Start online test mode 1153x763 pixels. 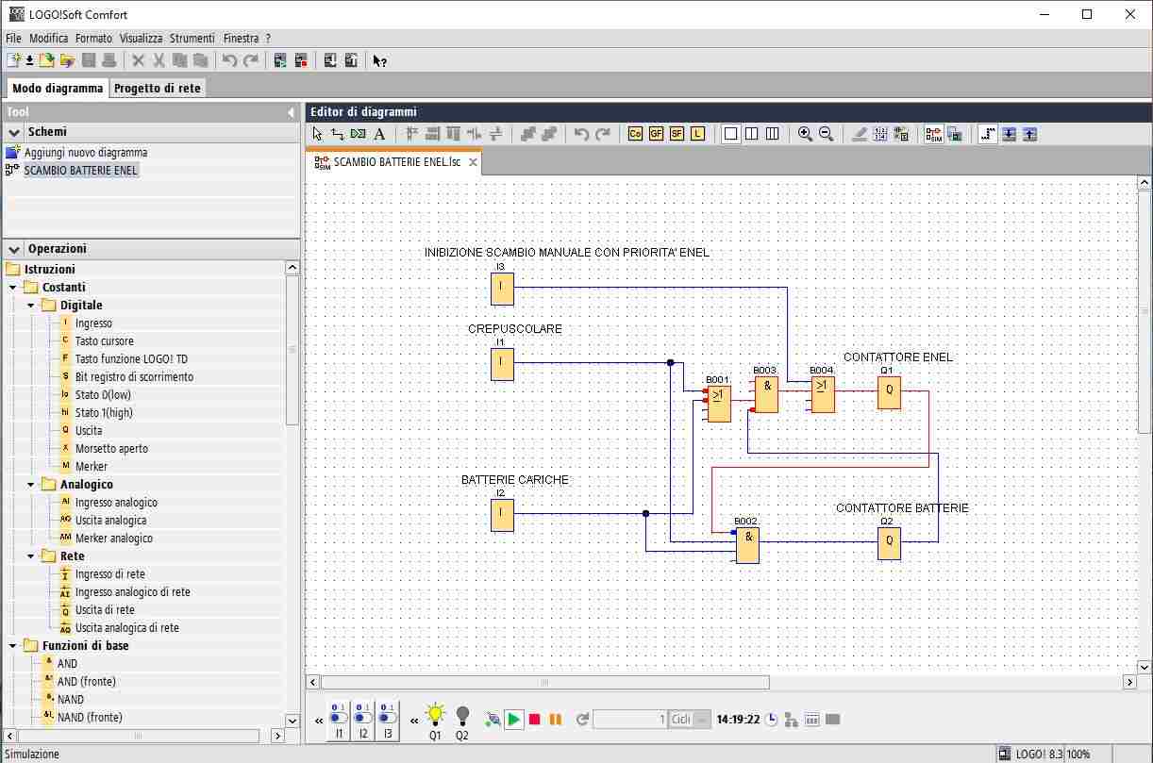954,134
